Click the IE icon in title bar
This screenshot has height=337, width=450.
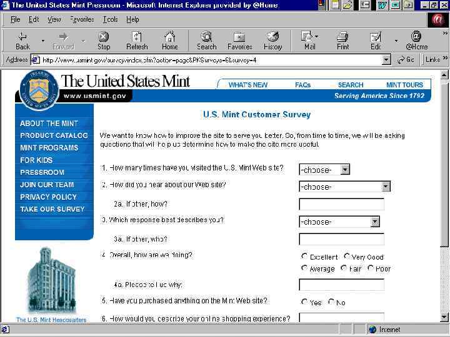tap(5, 5)
